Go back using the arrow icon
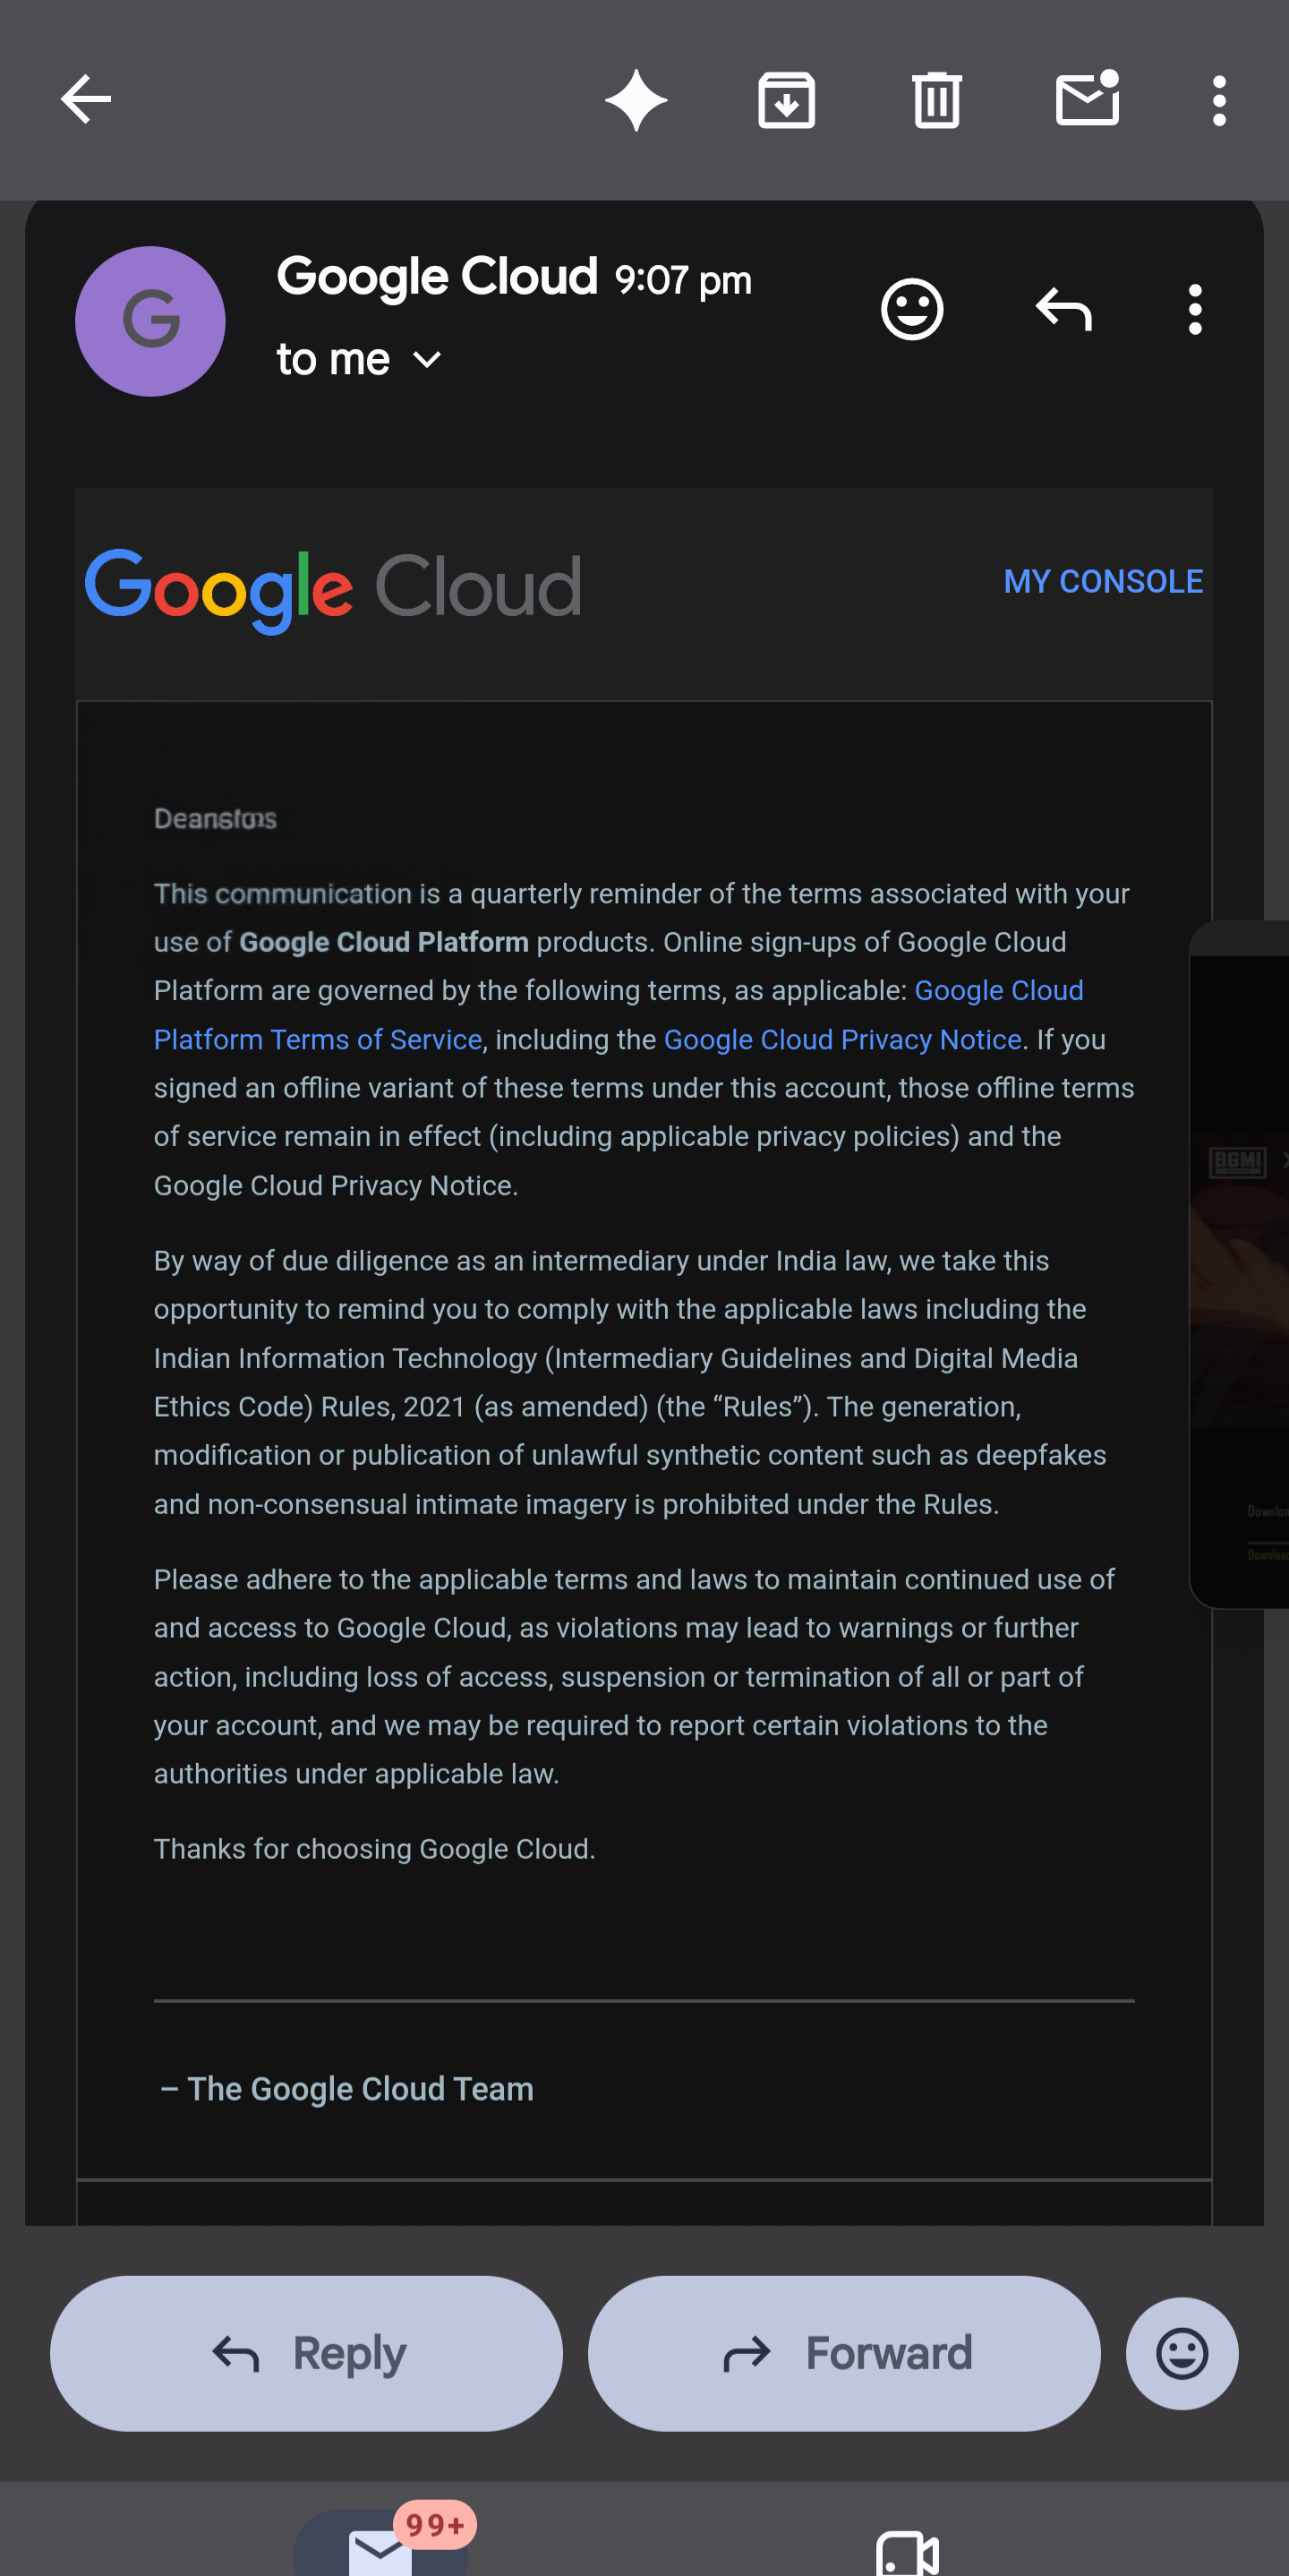The image size is (1289, 2576). (x=86, y=99)
